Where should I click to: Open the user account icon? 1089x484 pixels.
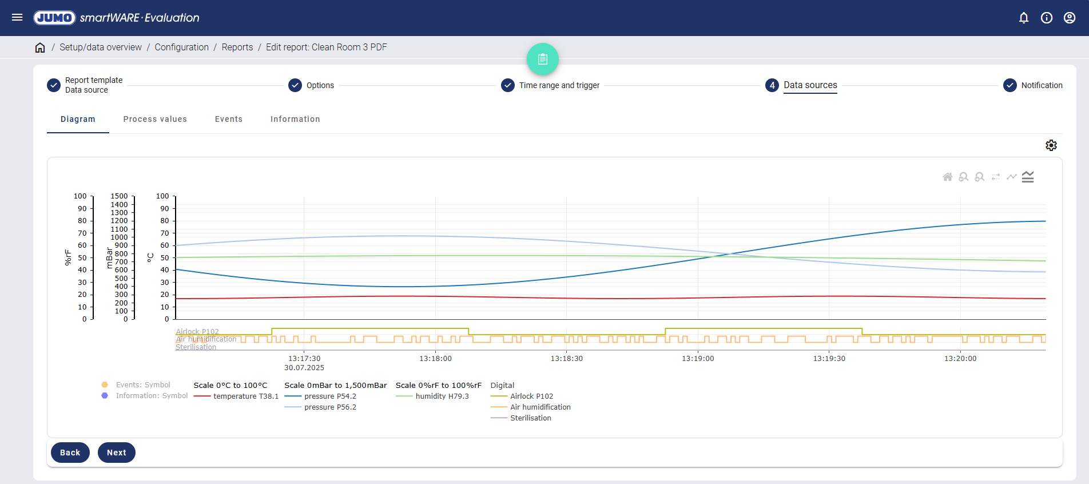point(1070,18)
